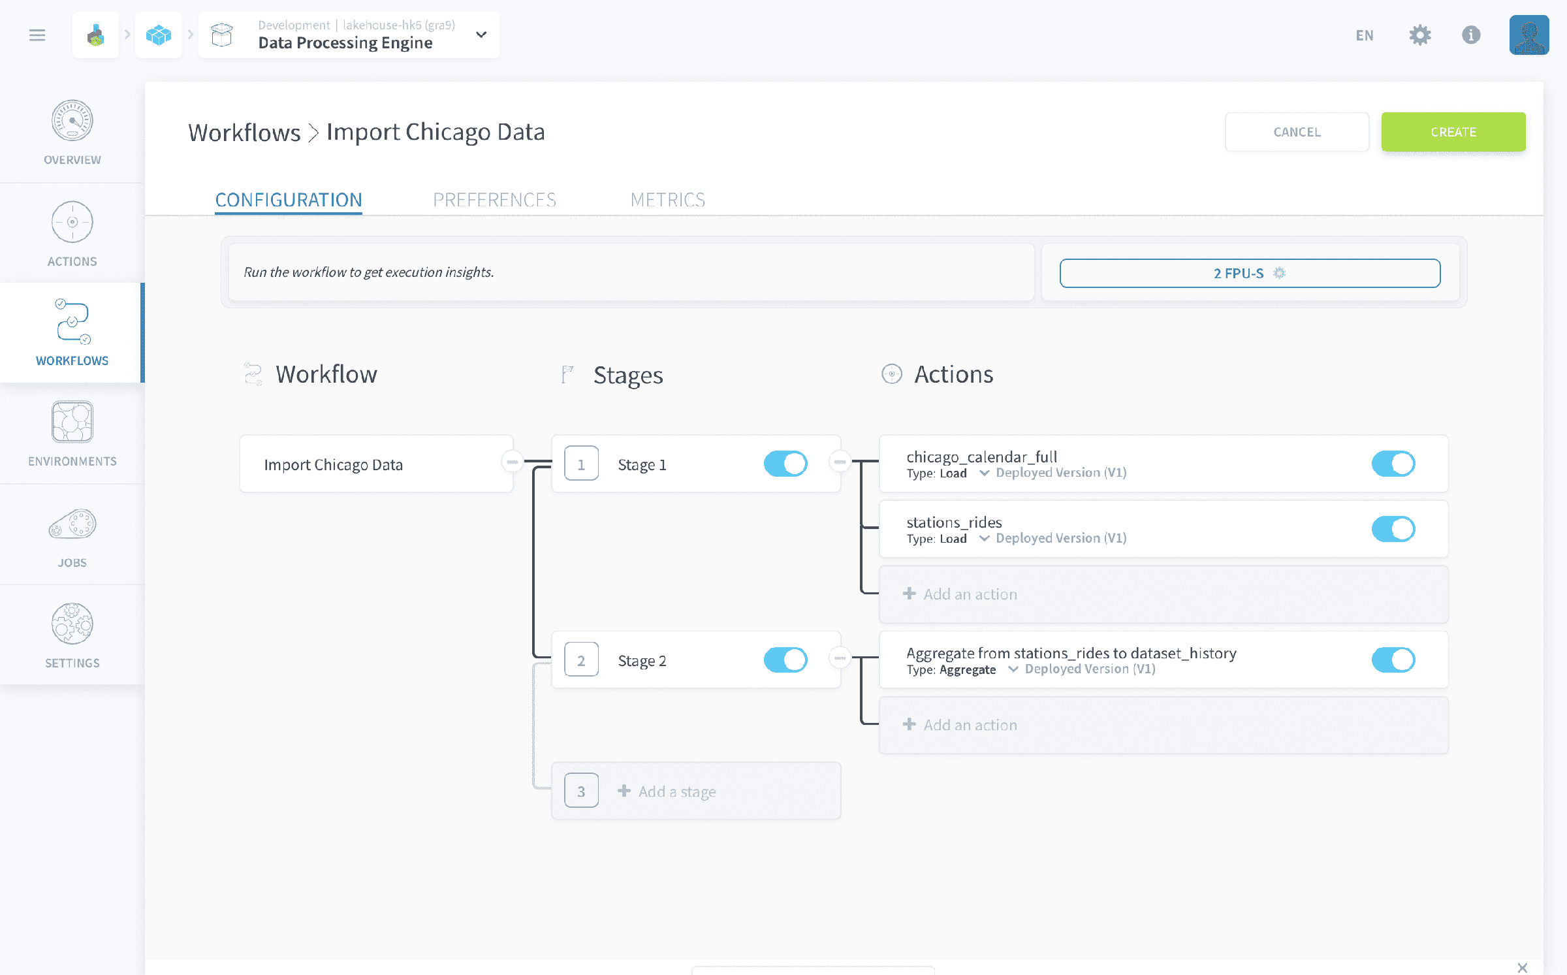This screenshot has height=975, width=1567.
Task: Expand stations_rides Deployed Version dropdown
Action: click(1053, 538)
